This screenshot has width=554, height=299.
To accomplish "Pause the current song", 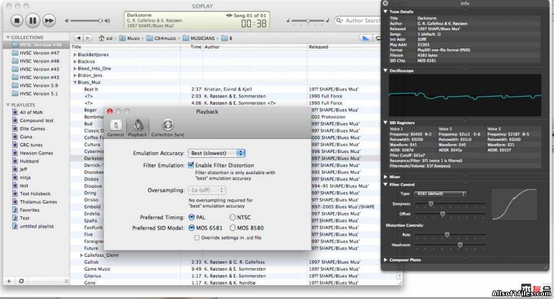I will coord(33,21).
